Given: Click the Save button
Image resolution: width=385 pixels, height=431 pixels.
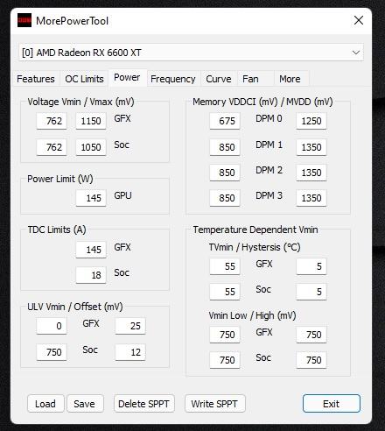Looking at the screenshot, I should point(85,404).
